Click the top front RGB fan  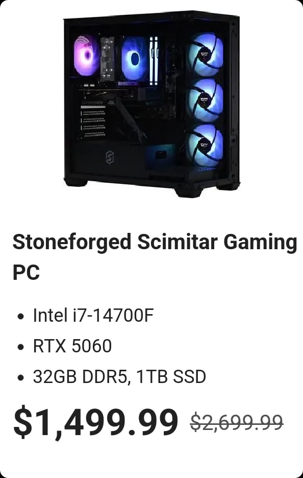click(x=205, y=54)
